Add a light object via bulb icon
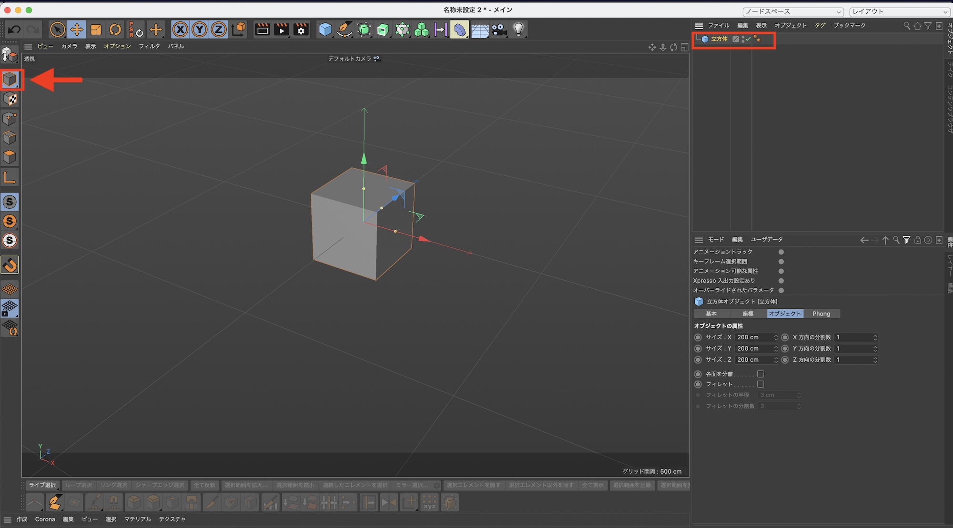953x528 pixels. (x=518, y=30)
